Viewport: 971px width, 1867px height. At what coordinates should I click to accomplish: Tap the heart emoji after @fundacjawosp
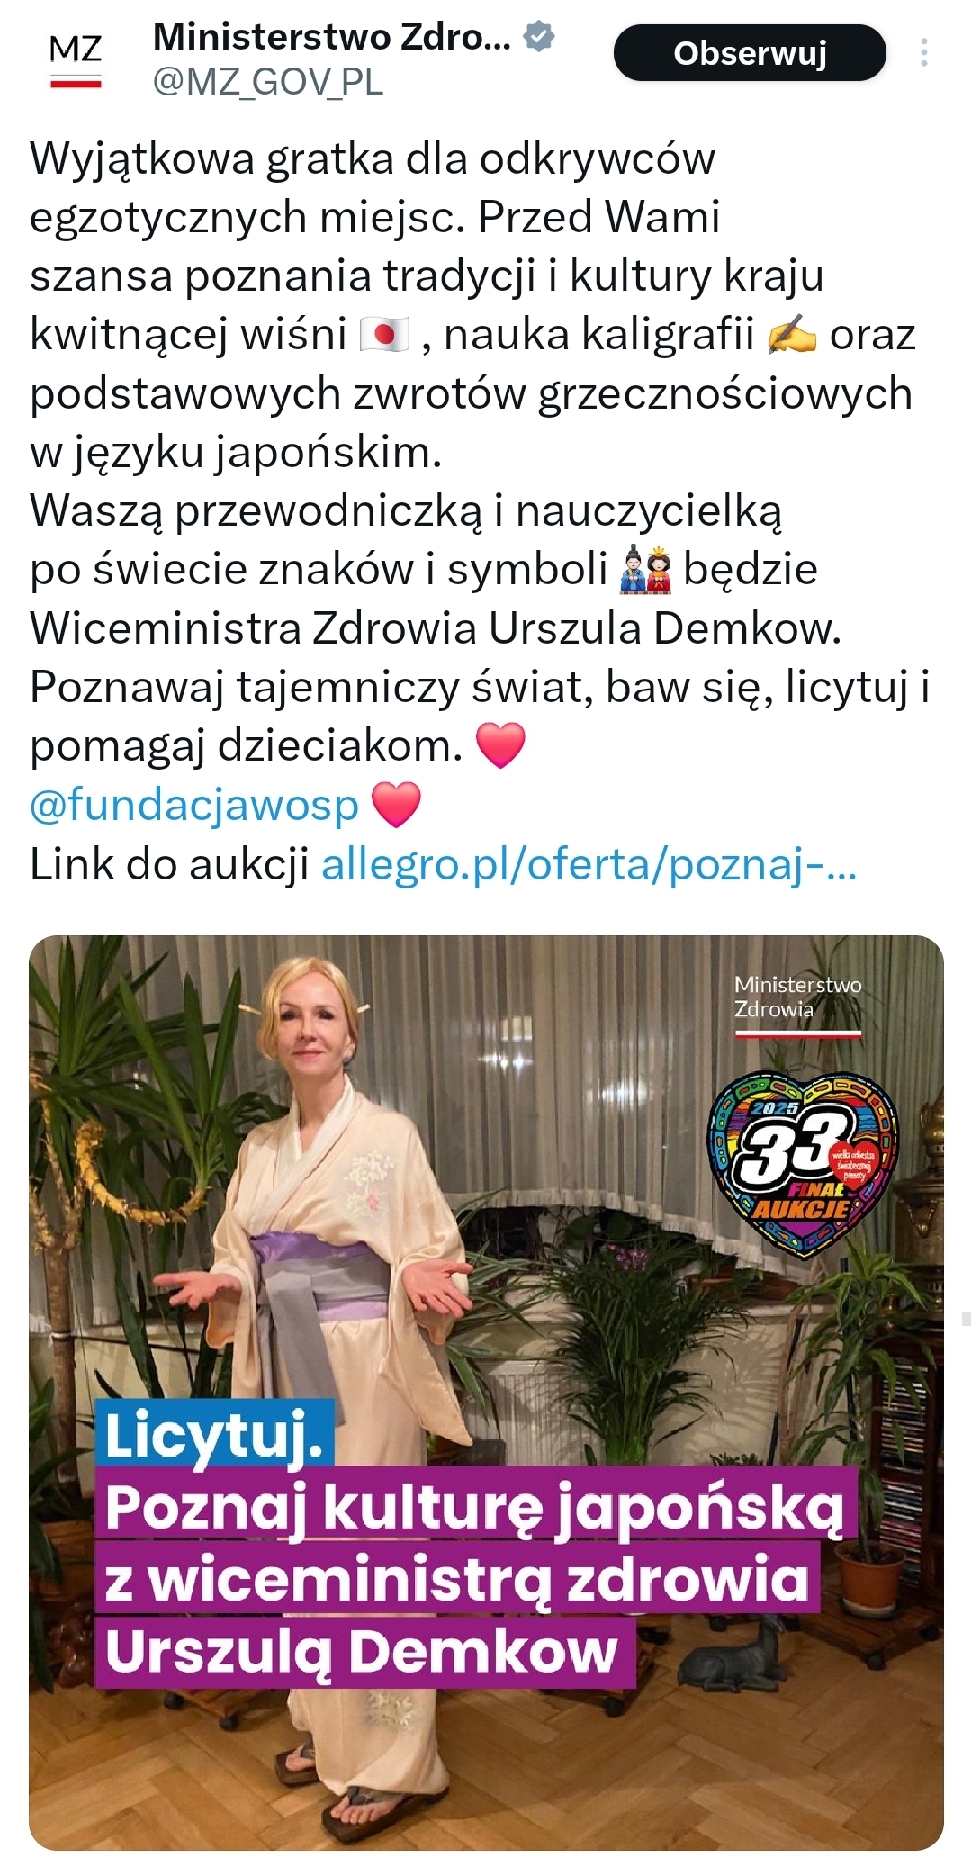396,805
